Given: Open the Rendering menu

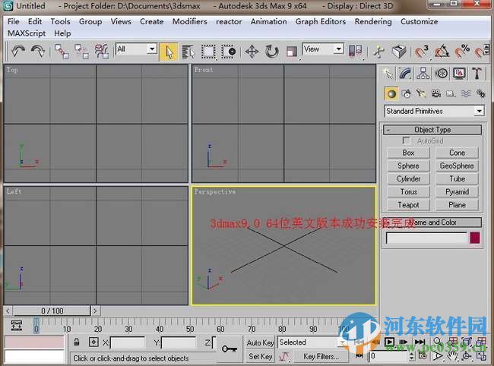Looking at the screenshot, I should pyautogui.click(x=373, y=21).
